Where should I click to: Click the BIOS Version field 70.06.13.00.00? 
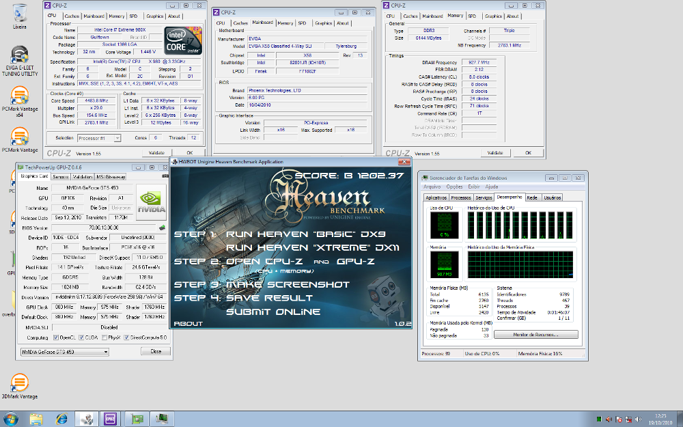104,228
